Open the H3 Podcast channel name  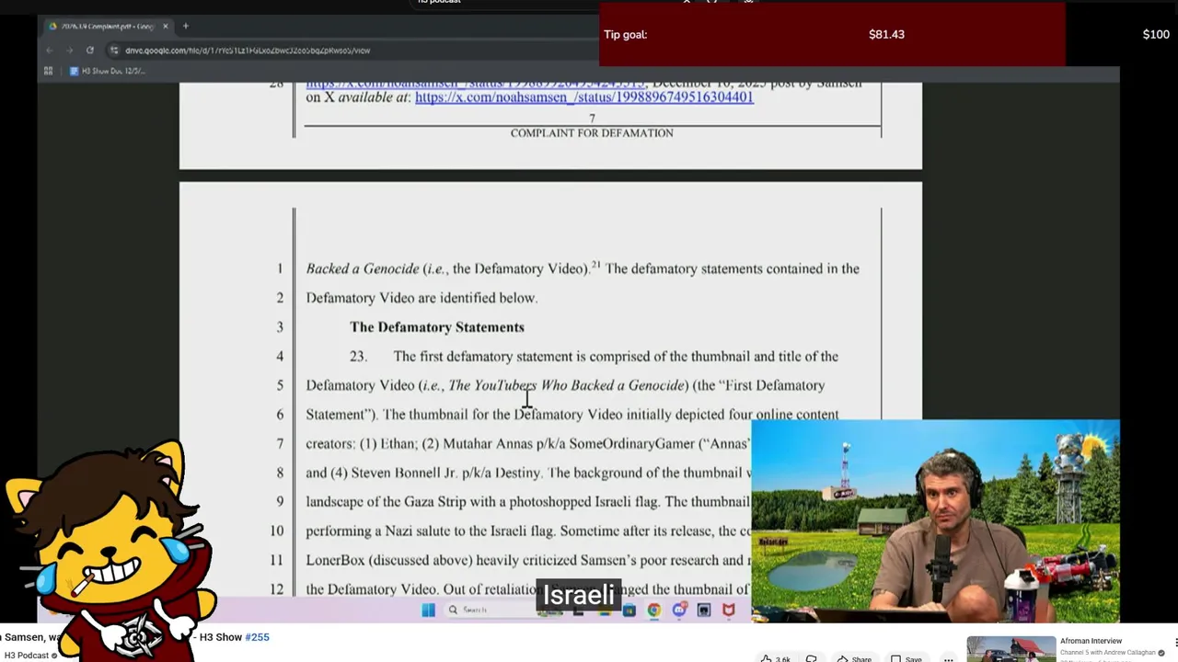pos(27,656)
